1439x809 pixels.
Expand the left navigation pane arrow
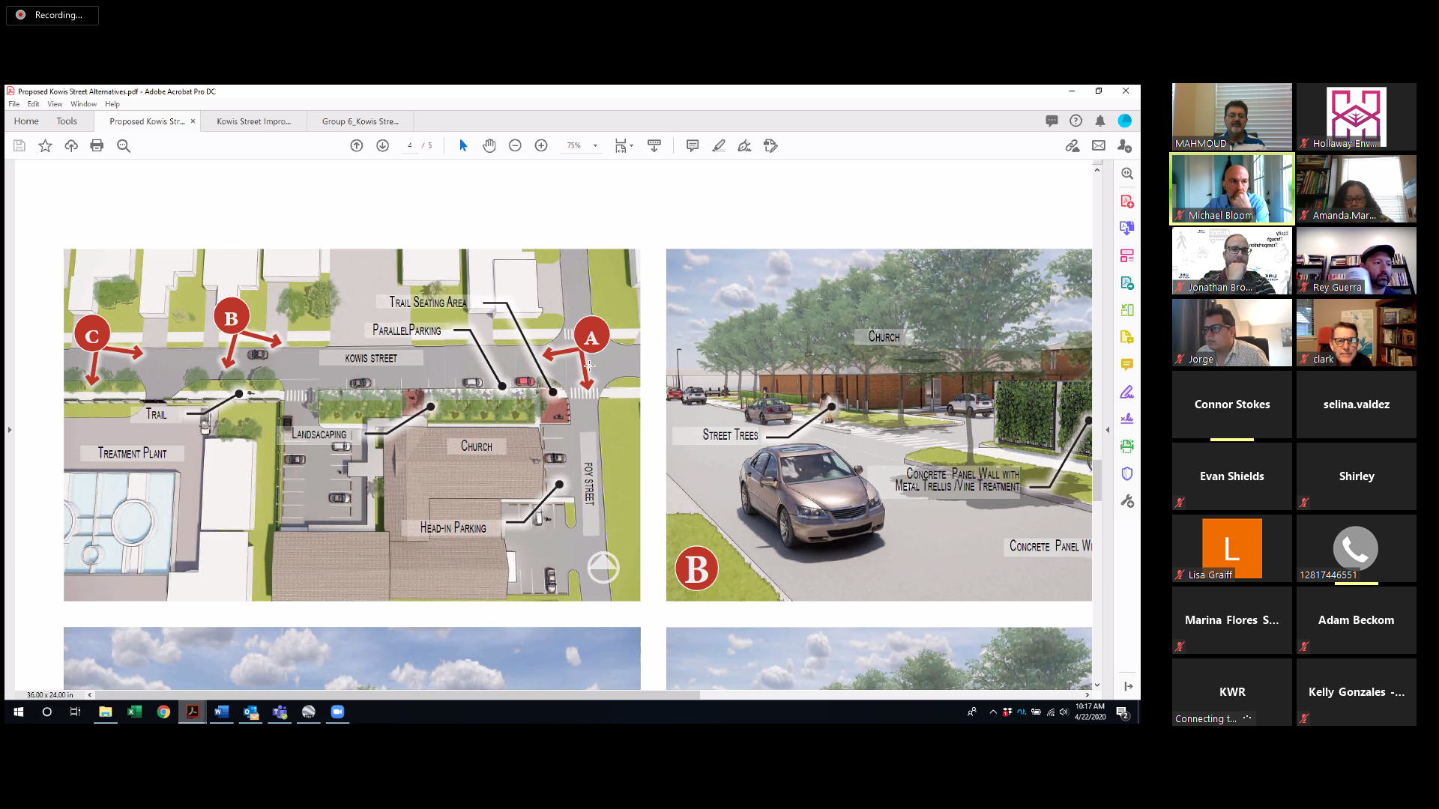point(10,430)
